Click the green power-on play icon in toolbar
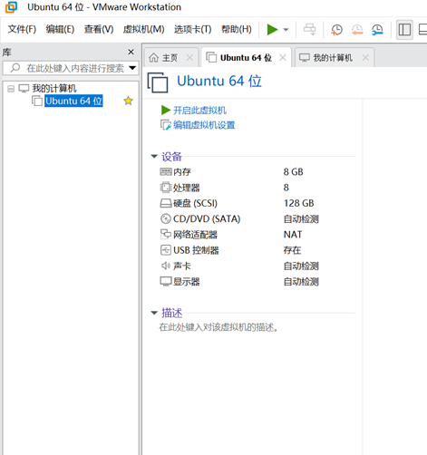This screenshot has width=427, height=455. (x=272, y=29)
